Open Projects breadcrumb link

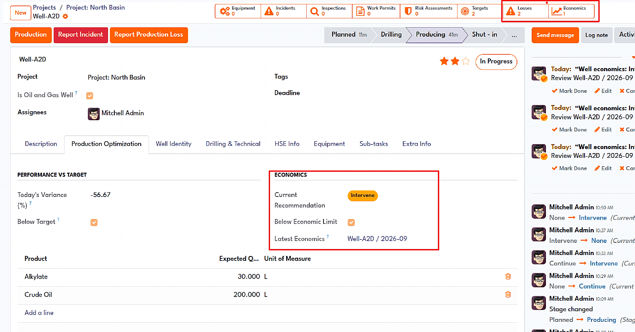click(x=44, y=7)
